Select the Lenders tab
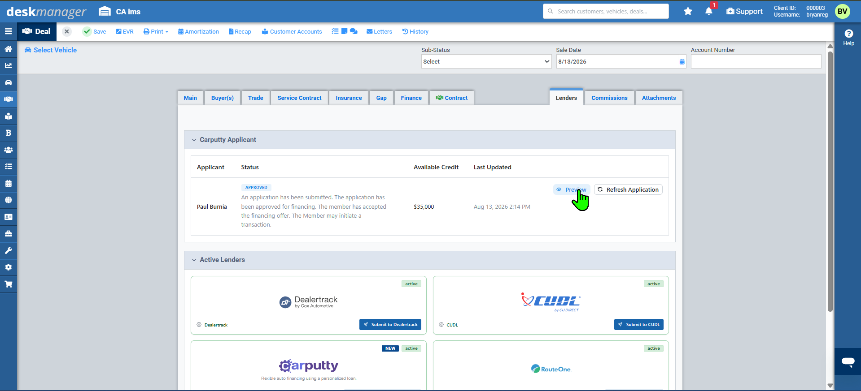 566,98
